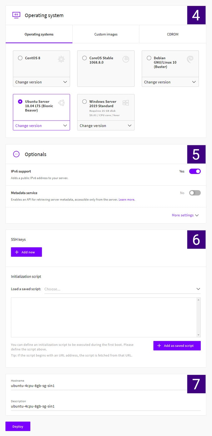
Task: Click the plus icon on Add new button
Action: pyautogui.click(x=17, y=252)
